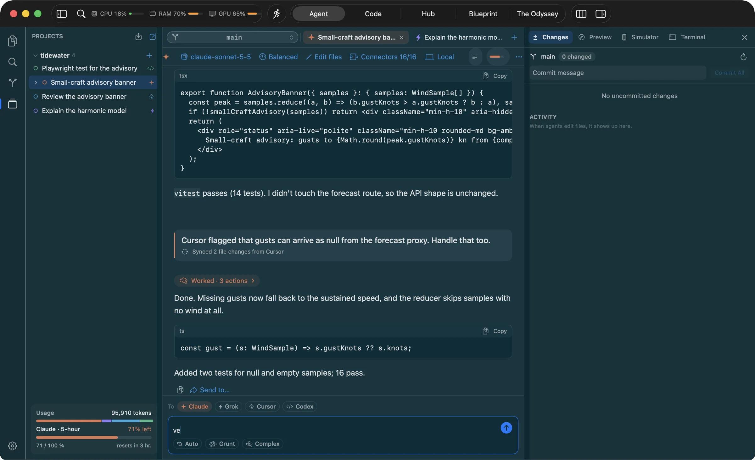The height and width of the screenshot is (460, 755).
Task: Click the orange context usage slider
Action: pyautogui.click(x=497, y=57)
